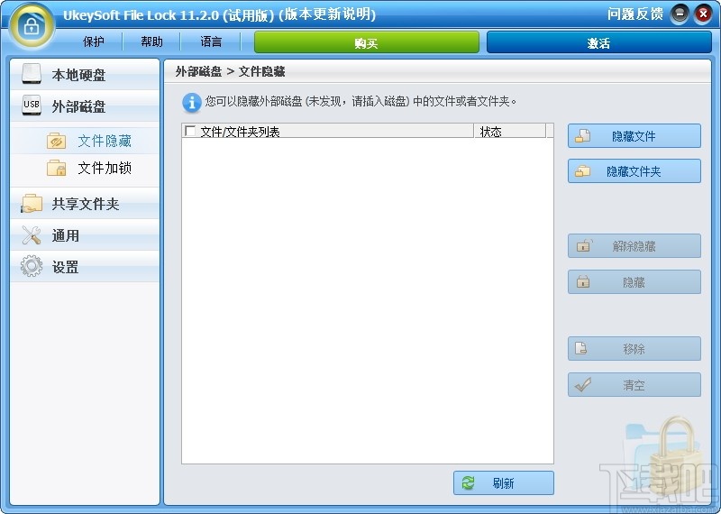Click the 隐藏文件 button

(x=634, y=136)
